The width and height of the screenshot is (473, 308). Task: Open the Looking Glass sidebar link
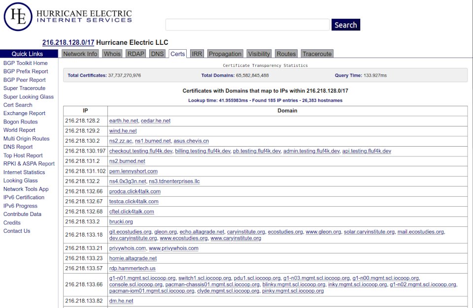21,181
